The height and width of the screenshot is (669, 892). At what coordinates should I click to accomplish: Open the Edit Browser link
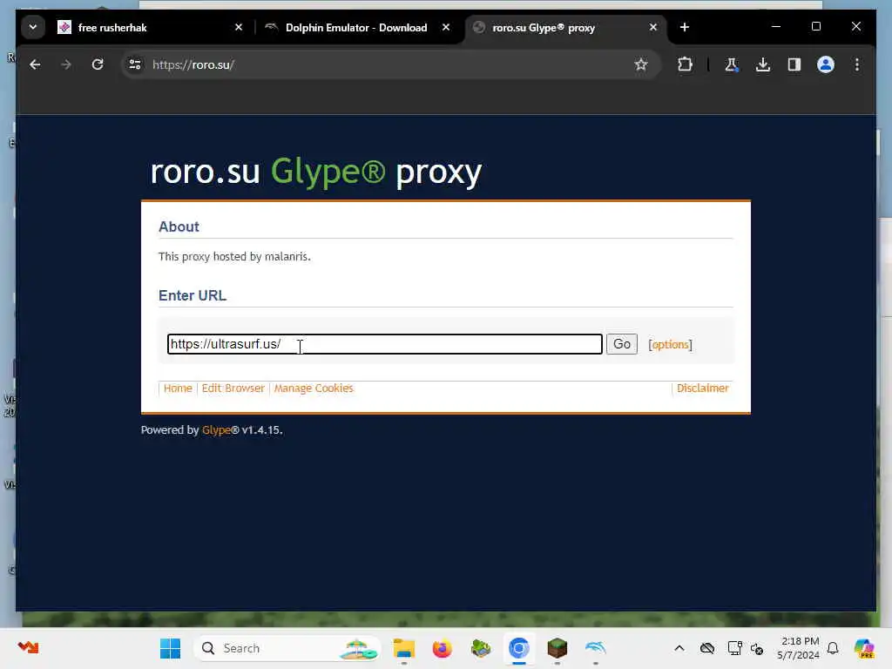coord(233,388)
